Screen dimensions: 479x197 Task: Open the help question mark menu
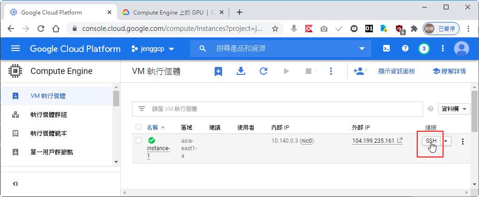click(405, 48)
